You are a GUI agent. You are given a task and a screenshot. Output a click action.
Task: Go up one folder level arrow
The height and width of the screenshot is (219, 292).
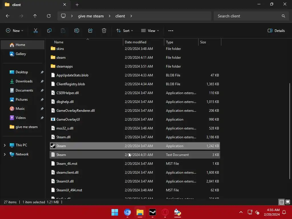pyautogui.click(x=35, y=16)
